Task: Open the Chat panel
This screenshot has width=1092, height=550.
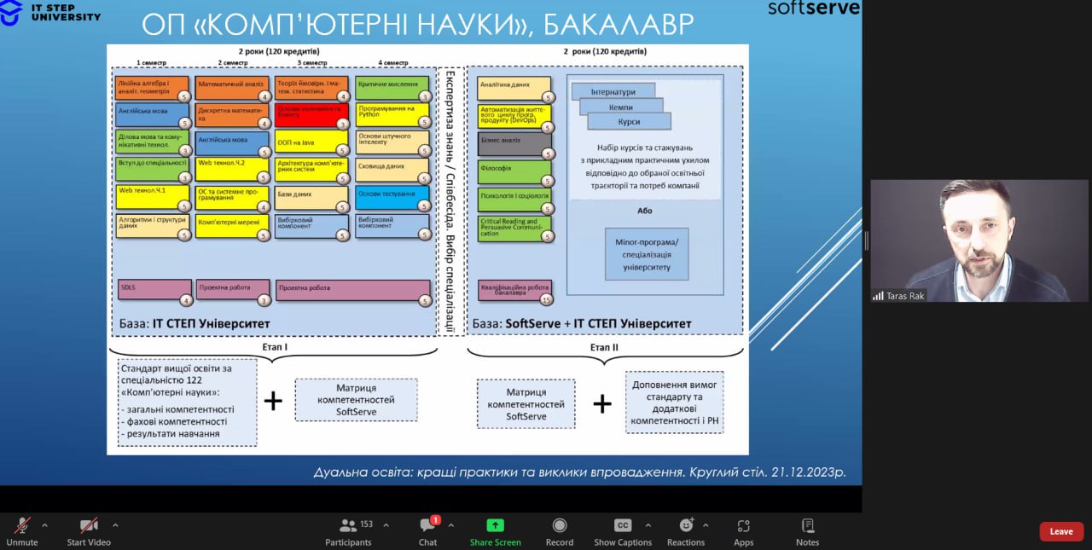Action: (x=428, y=532)
